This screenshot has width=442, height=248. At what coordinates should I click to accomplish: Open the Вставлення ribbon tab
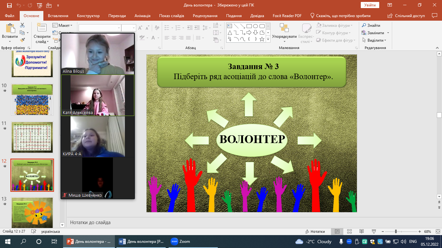point(58,16)
